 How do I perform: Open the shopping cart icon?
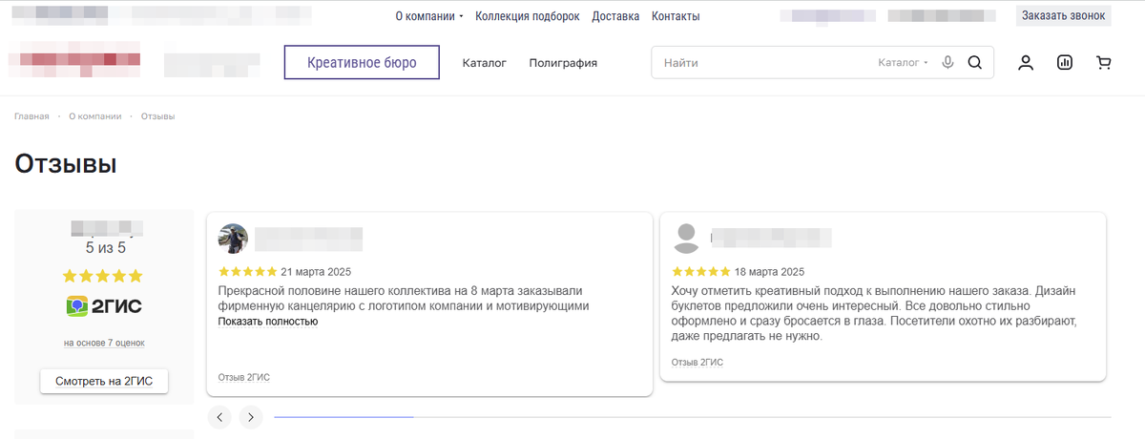[1104, 63]
